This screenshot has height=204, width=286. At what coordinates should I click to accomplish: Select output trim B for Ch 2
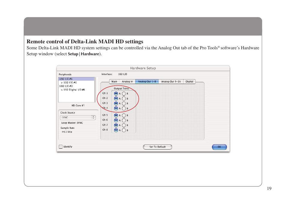(x=124, y=99)
